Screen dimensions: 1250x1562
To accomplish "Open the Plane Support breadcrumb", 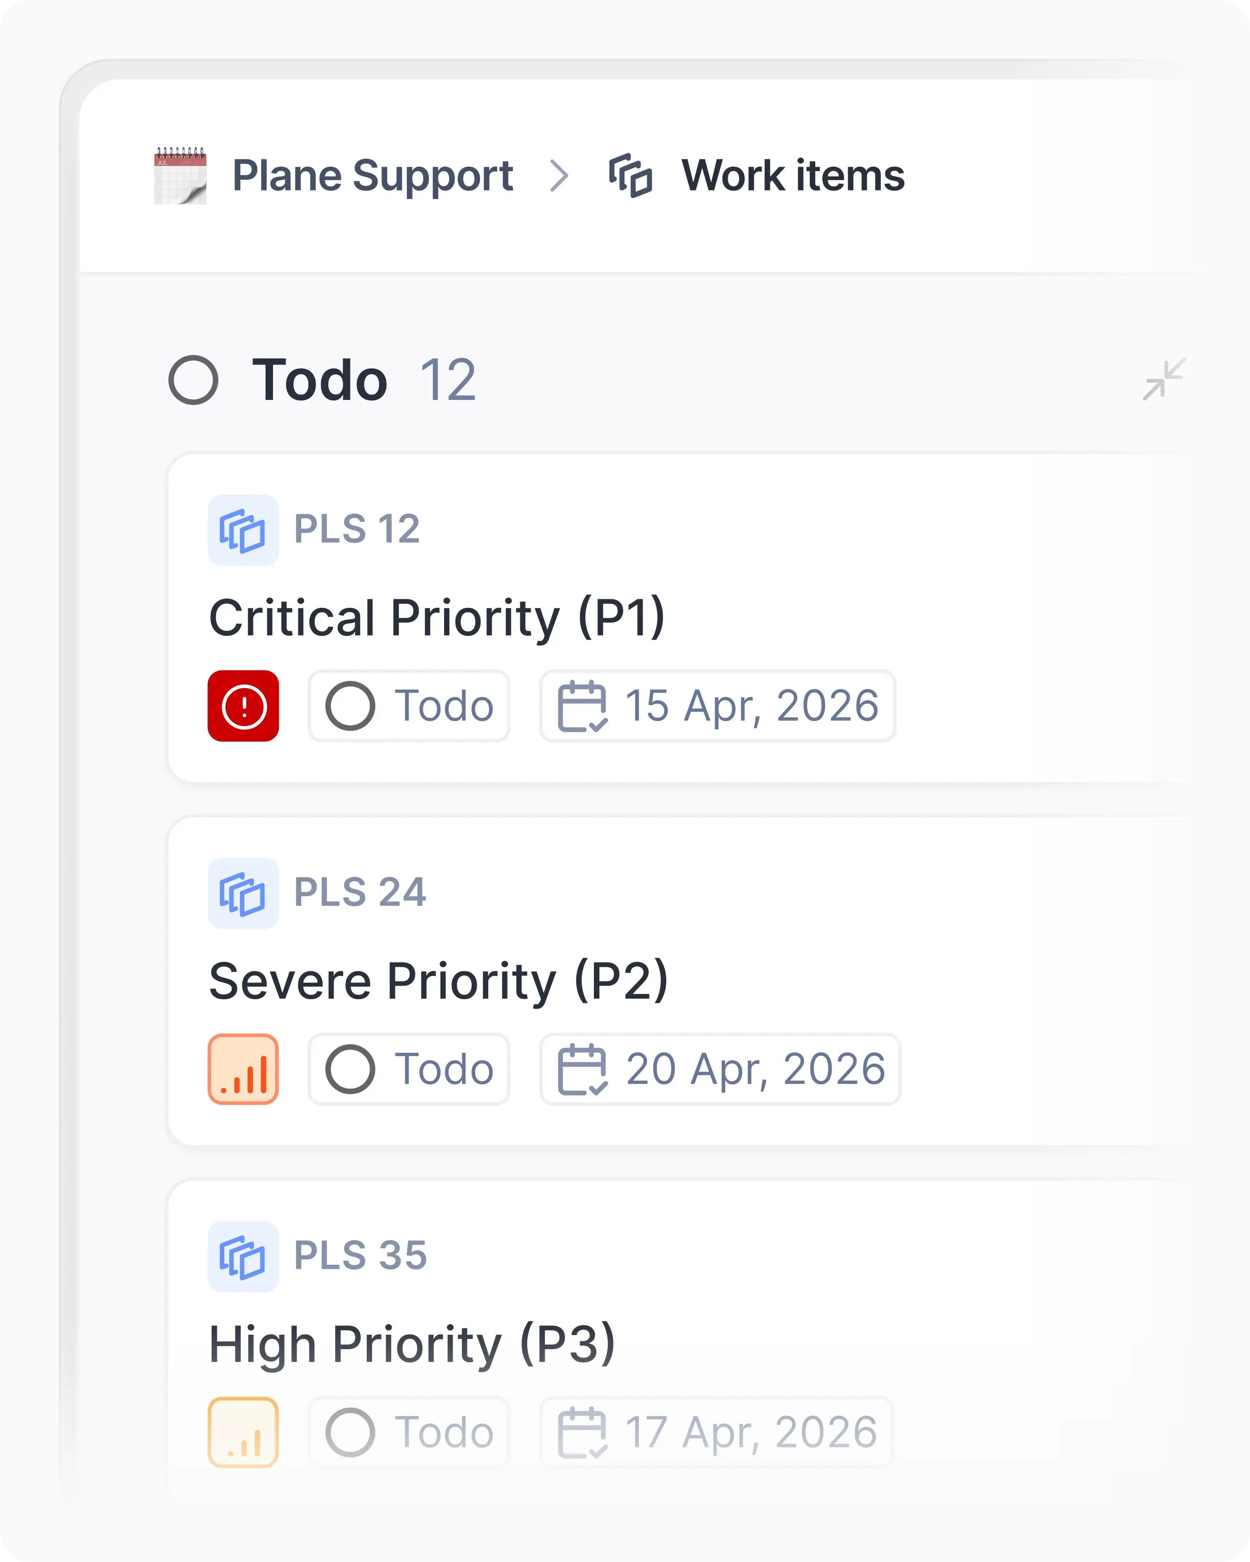I will click(372, 176).
